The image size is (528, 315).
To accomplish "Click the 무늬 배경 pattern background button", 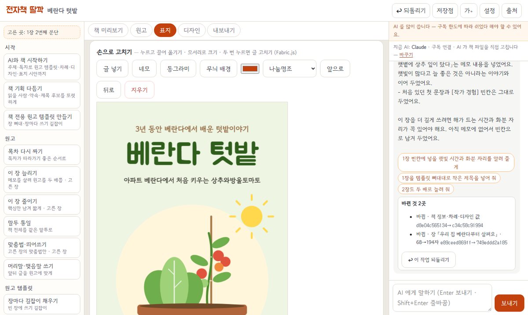I will tap(218, 69).
